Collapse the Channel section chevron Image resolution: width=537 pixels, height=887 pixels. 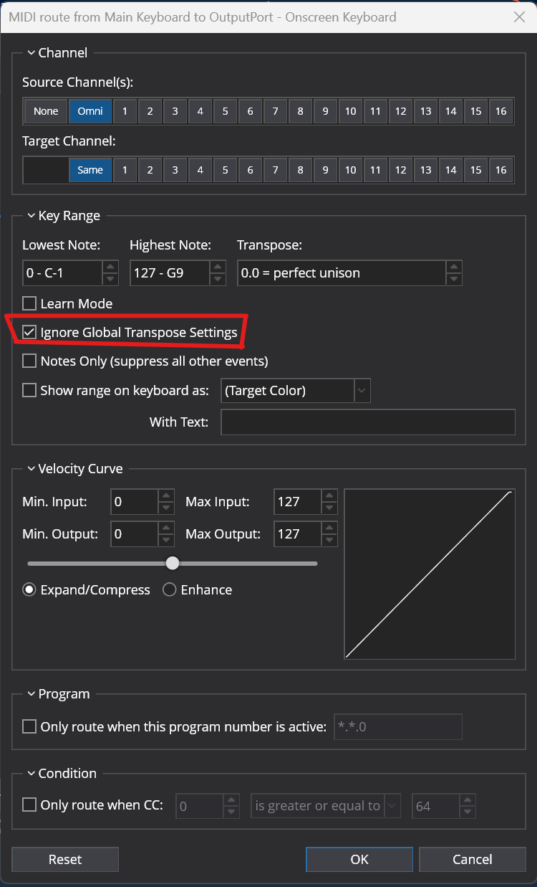(x=31, y=52)
